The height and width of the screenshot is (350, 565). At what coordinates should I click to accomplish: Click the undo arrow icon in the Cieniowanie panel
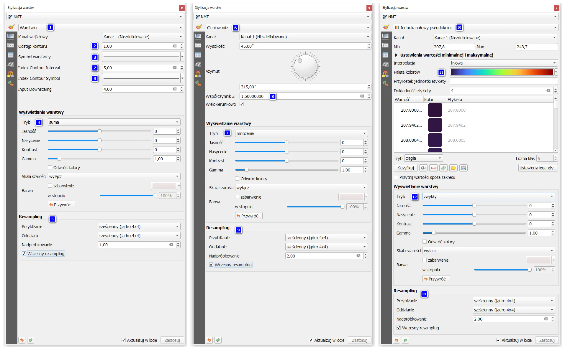click(x=209, y=340)
